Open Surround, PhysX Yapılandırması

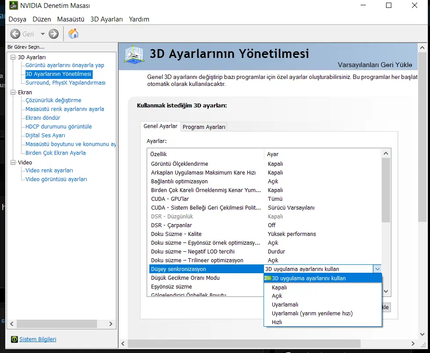(65, 83)
